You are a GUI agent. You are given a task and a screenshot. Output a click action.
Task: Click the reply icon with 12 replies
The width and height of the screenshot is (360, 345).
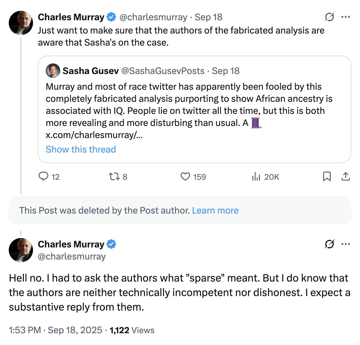pyautogui.click(x=44, y=176)
